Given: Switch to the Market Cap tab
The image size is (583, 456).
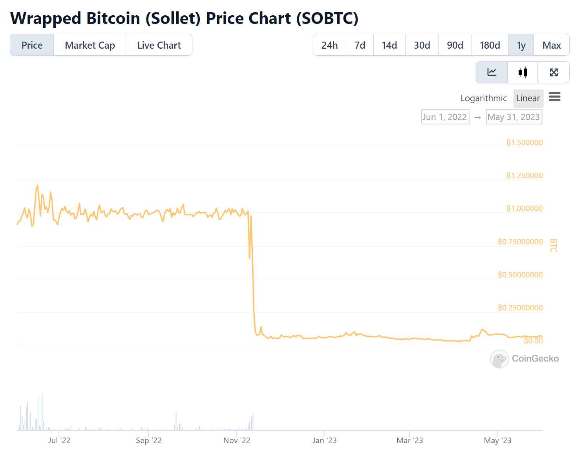Looking at the screenshot, I should click(90, 45).
